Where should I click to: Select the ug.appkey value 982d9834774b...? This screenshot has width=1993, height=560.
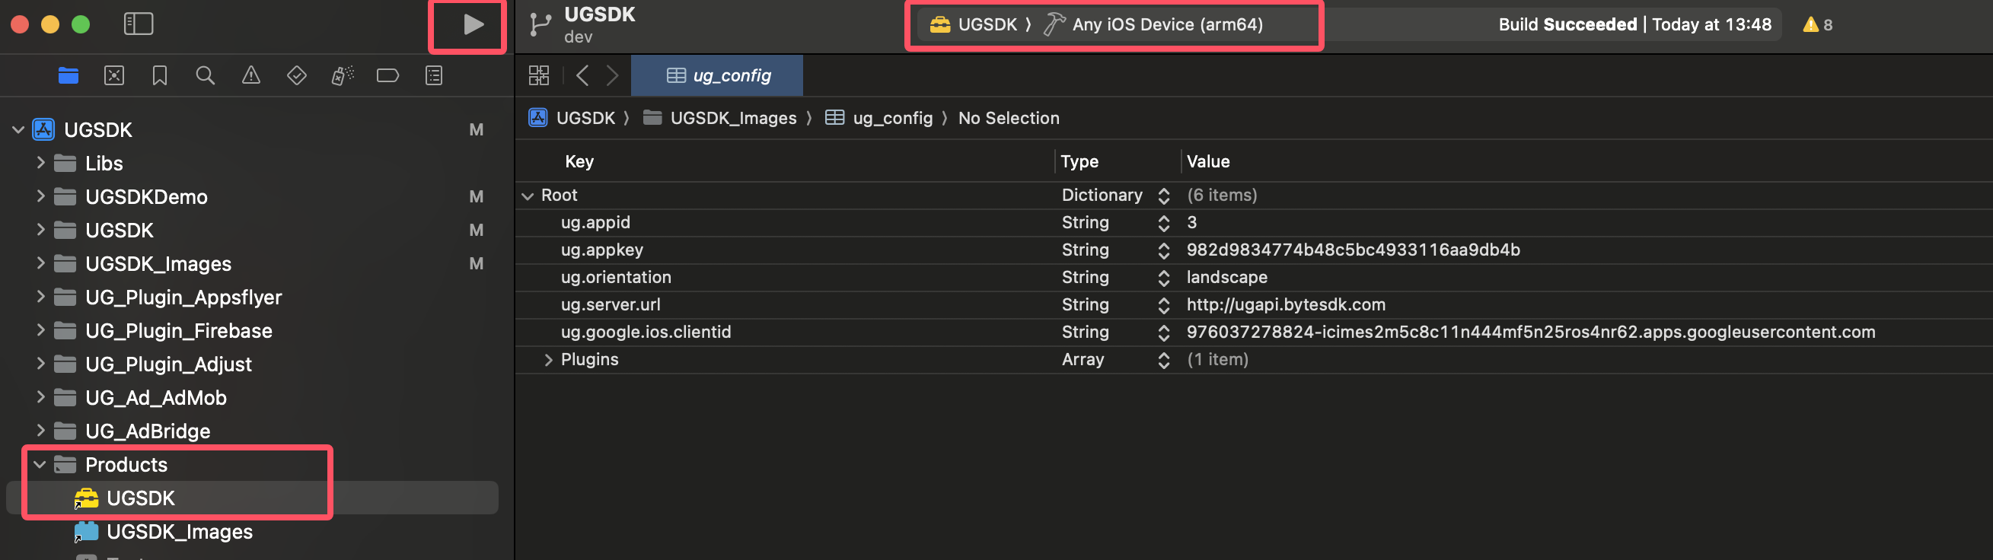pyautogui.click(x=1352, y=250)
